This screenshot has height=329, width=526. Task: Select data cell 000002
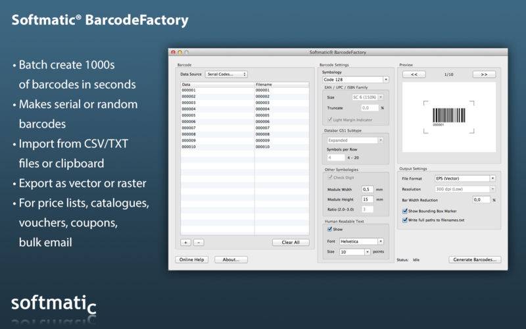pos(218,96)
